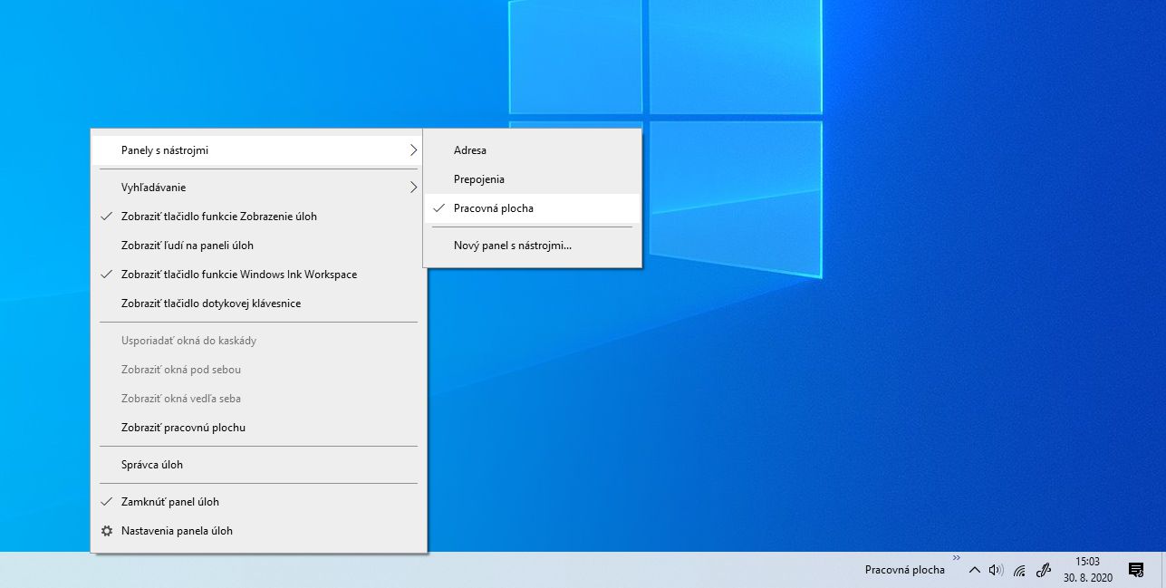Open the Vyhľadávanie menu entry

pyautogui.click(x=258, y=188)
